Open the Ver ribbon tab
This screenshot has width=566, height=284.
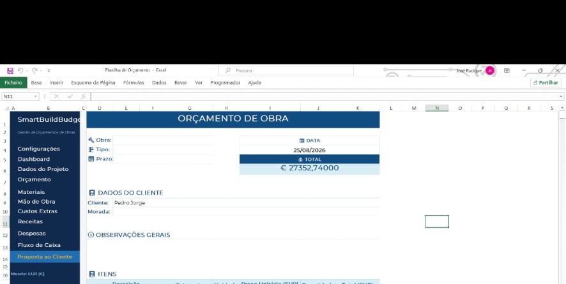coord(199,82)
